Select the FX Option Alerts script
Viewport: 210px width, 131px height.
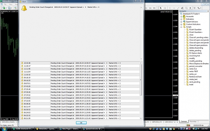point(196,53)
